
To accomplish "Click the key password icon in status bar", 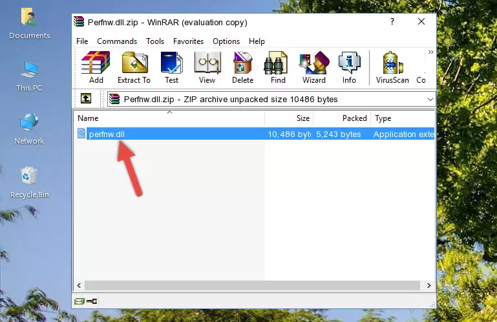I will tap(92, 301).
